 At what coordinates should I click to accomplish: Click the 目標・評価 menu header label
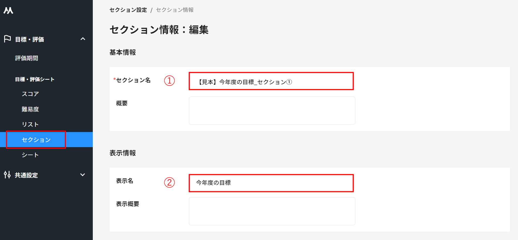point(30,39)
